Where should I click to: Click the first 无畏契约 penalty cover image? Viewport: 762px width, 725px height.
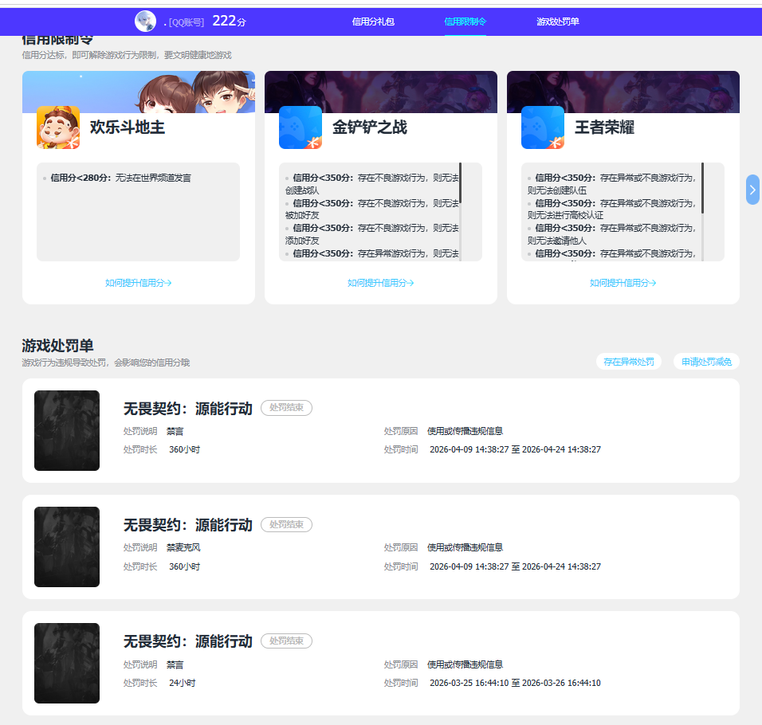[67, 431]
